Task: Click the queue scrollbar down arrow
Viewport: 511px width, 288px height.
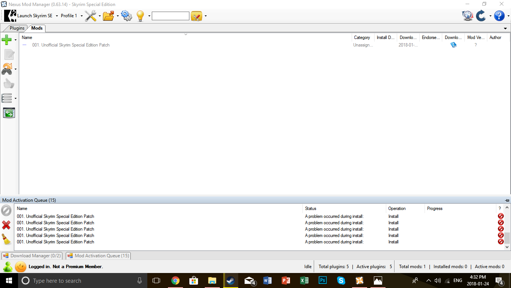Action: pyautogui.click(x=507, y=247)
